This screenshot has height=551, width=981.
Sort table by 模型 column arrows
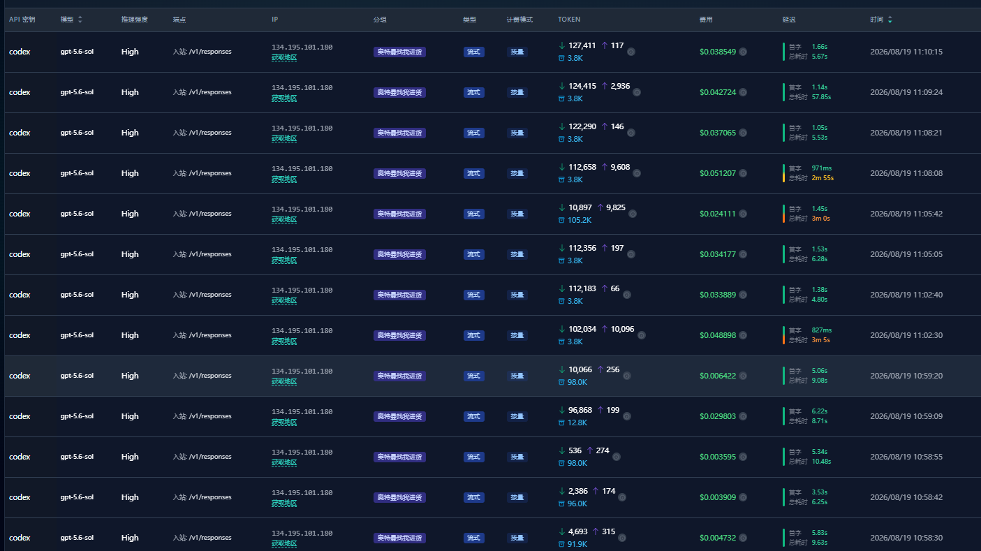coord(80,20)
